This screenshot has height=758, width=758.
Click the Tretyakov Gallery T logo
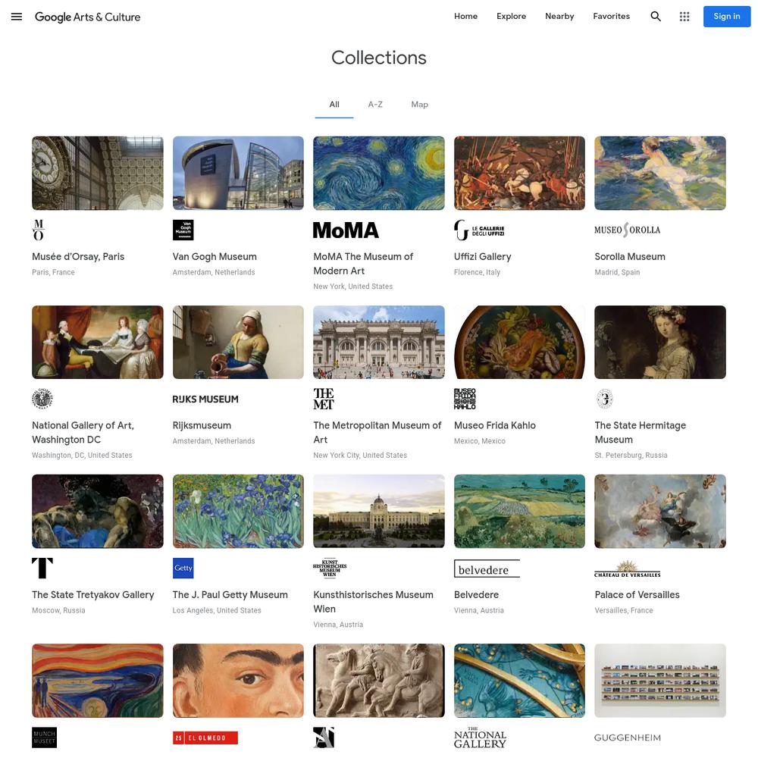(x=42, y=568)
